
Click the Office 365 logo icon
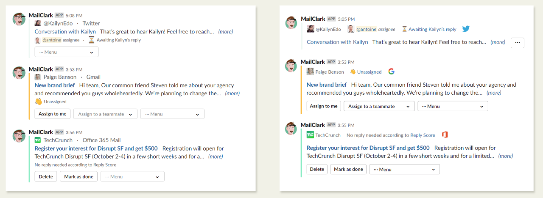click(x=445, y=135)
